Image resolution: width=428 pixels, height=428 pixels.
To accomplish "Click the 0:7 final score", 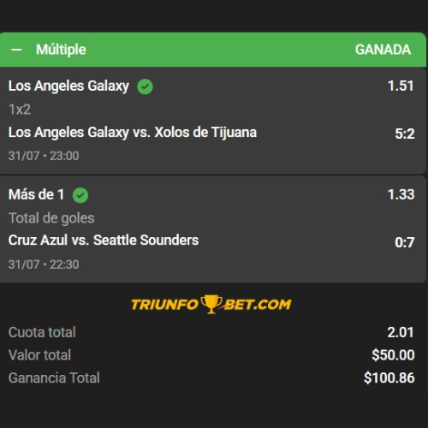I will pyautogui.click(x=404, y=242).
